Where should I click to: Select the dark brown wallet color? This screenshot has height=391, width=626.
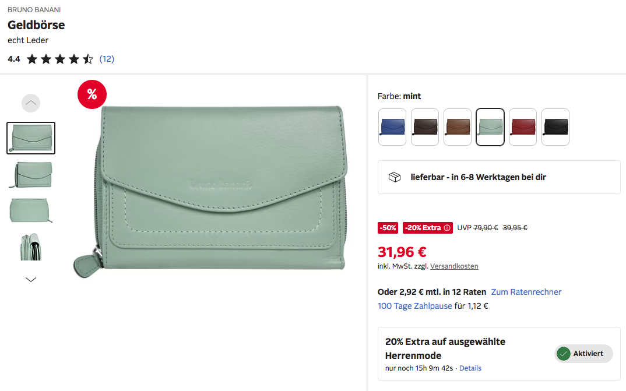pyautogui.click(x=425, y=127)
